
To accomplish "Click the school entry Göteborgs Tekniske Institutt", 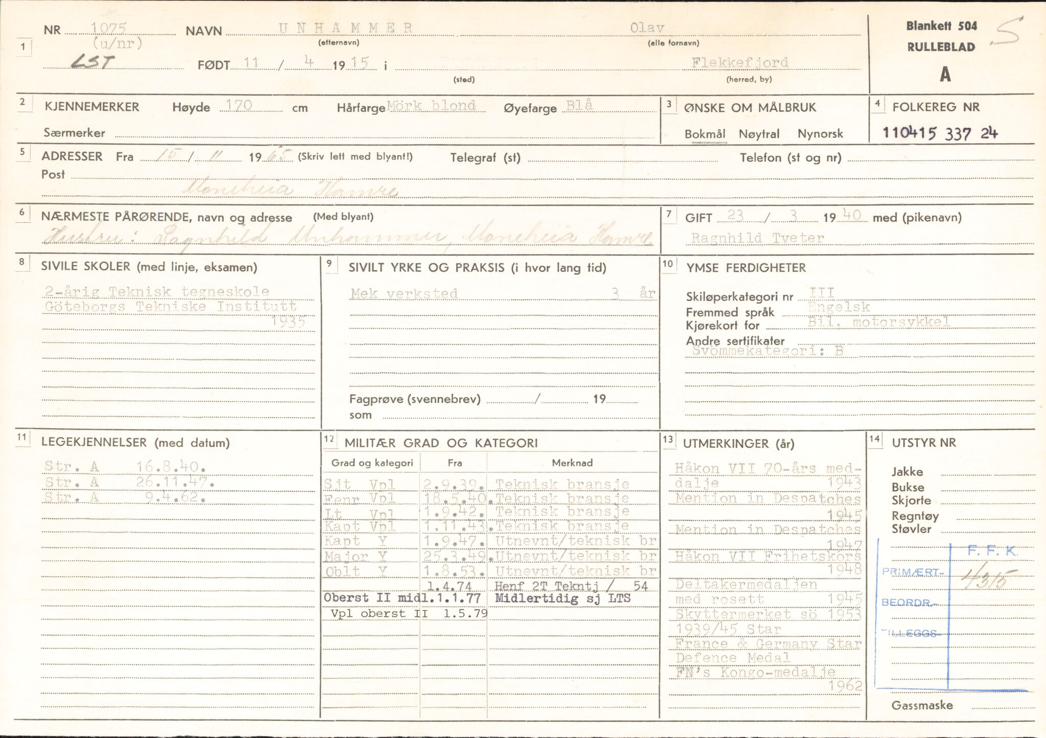I will coord(171,306).
